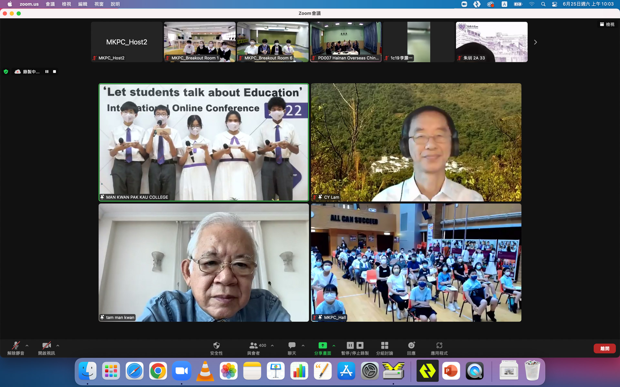Open Control Center in menu bar
Screen dimensions: 620x387
554,4
